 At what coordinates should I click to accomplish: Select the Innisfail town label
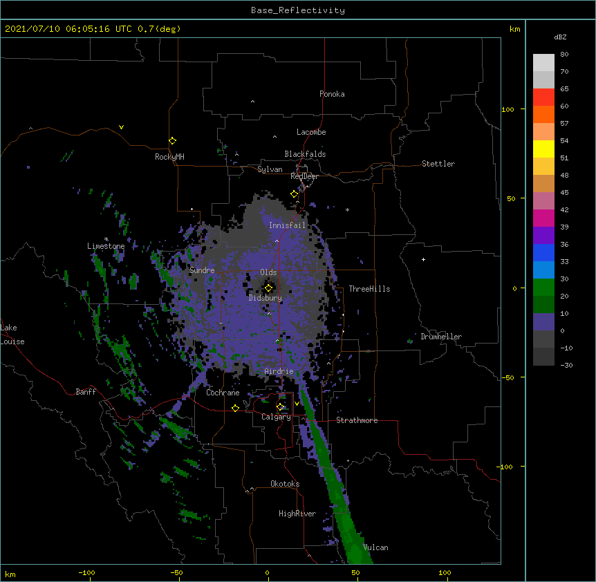(x=287, y=225)
